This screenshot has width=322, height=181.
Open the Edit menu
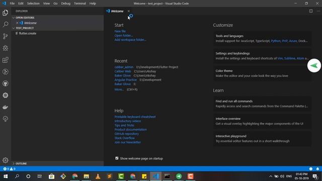point(21,4)
